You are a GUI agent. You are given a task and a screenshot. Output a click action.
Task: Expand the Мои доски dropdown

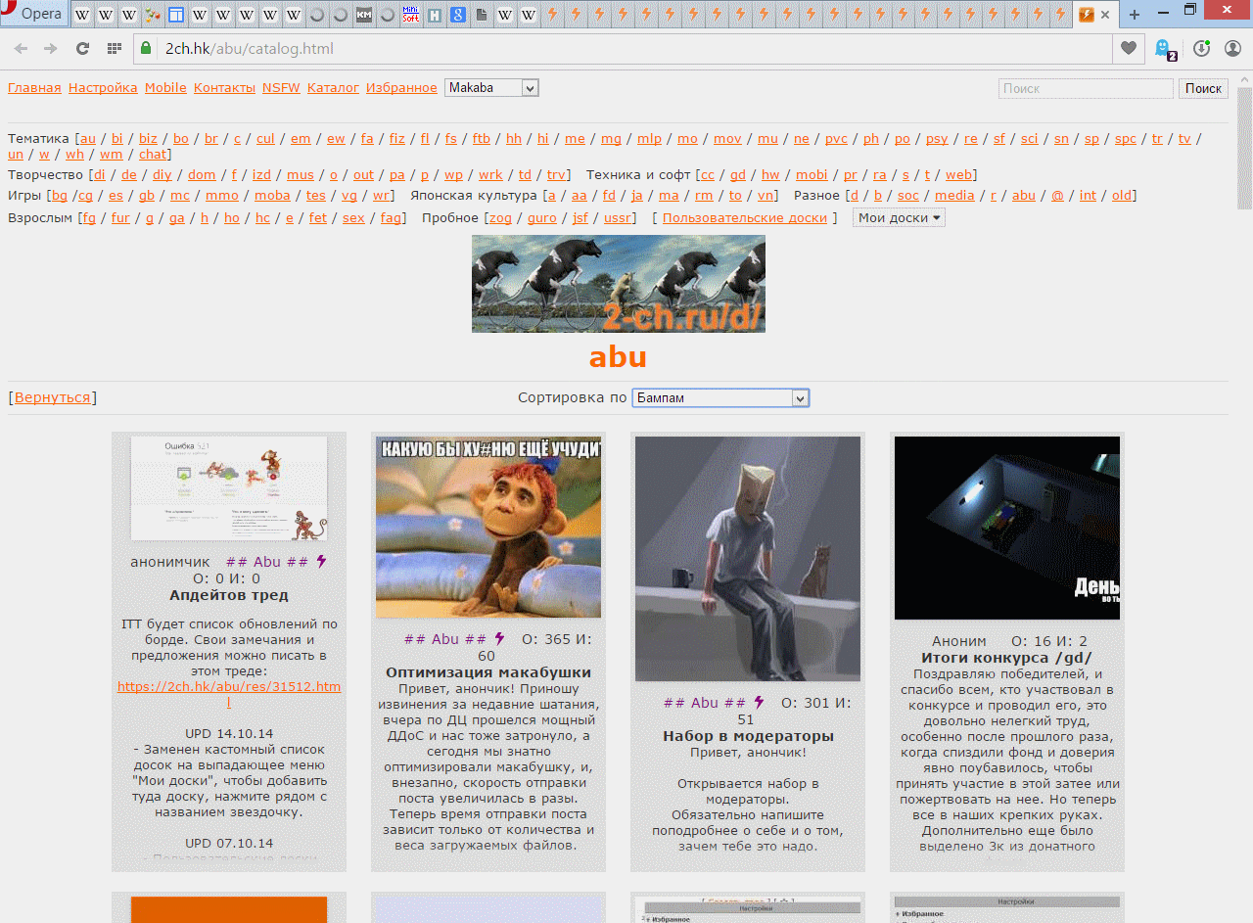pyautogui.click(x=899, y=218)
